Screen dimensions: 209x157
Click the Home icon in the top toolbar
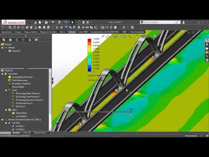click(36, 22)
